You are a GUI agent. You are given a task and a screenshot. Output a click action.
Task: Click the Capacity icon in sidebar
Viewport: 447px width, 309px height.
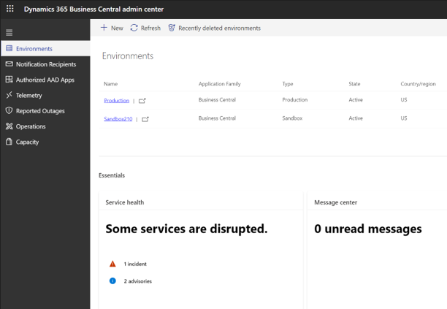tap(9, 142)
